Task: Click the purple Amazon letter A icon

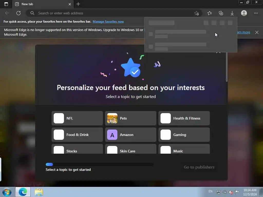Action: click(112, 135)
